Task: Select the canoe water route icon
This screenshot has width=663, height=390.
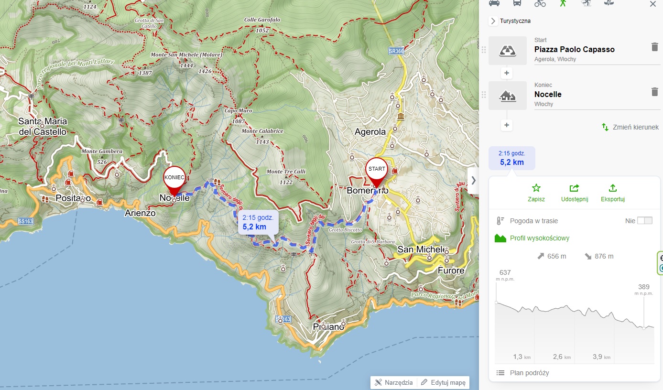Action: pos(609,3)
